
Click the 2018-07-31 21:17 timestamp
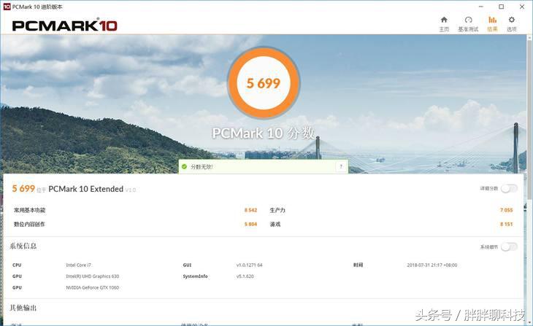[x=432, y=265]
